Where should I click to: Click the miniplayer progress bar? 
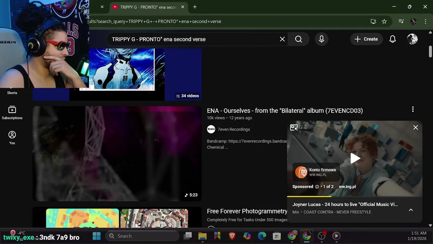tap(355, 196)
